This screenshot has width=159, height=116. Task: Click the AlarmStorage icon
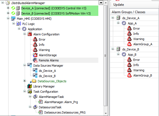[x=35, y=55]
